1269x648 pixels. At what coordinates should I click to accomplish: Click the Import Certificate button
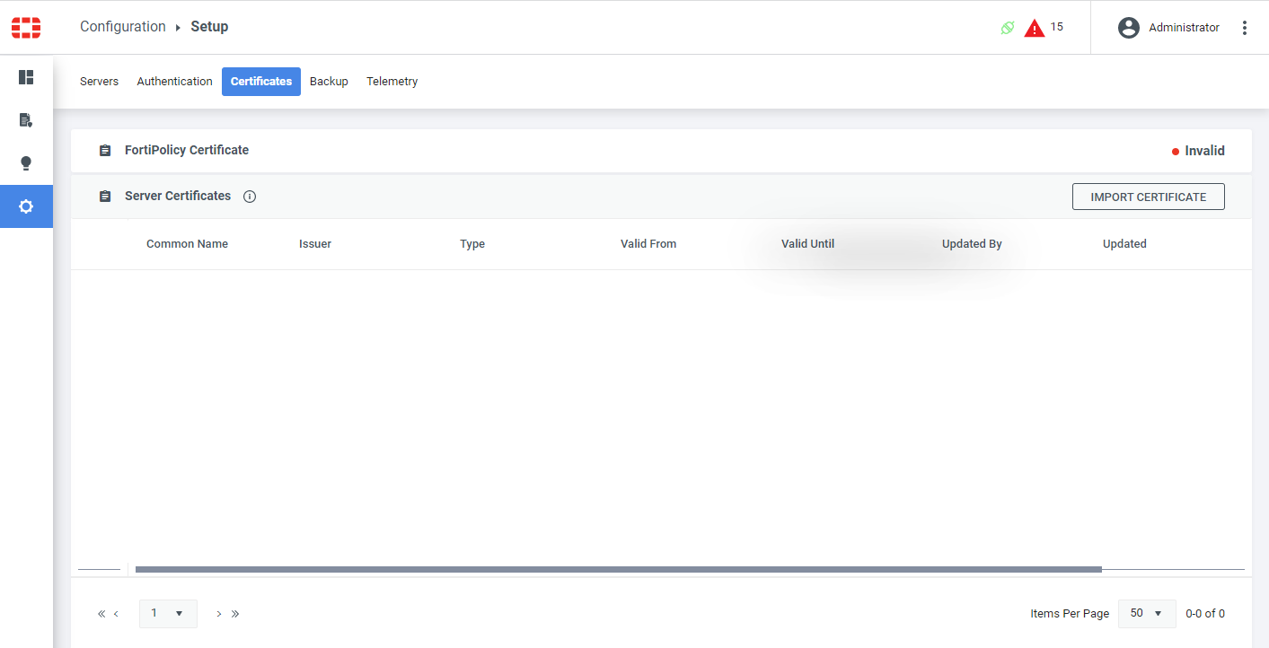coord(1149,197)
